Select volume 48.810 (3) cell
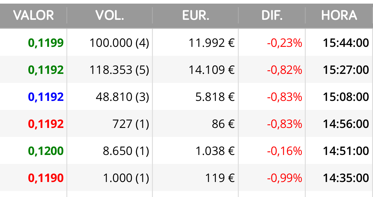 (123, 97)
